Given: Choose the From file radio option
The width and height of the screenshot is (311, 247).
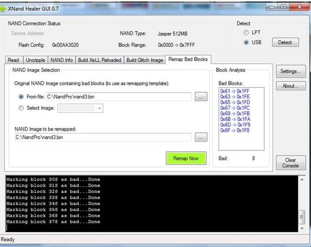Looking at the screenshot, I should (x=21, y=97).
